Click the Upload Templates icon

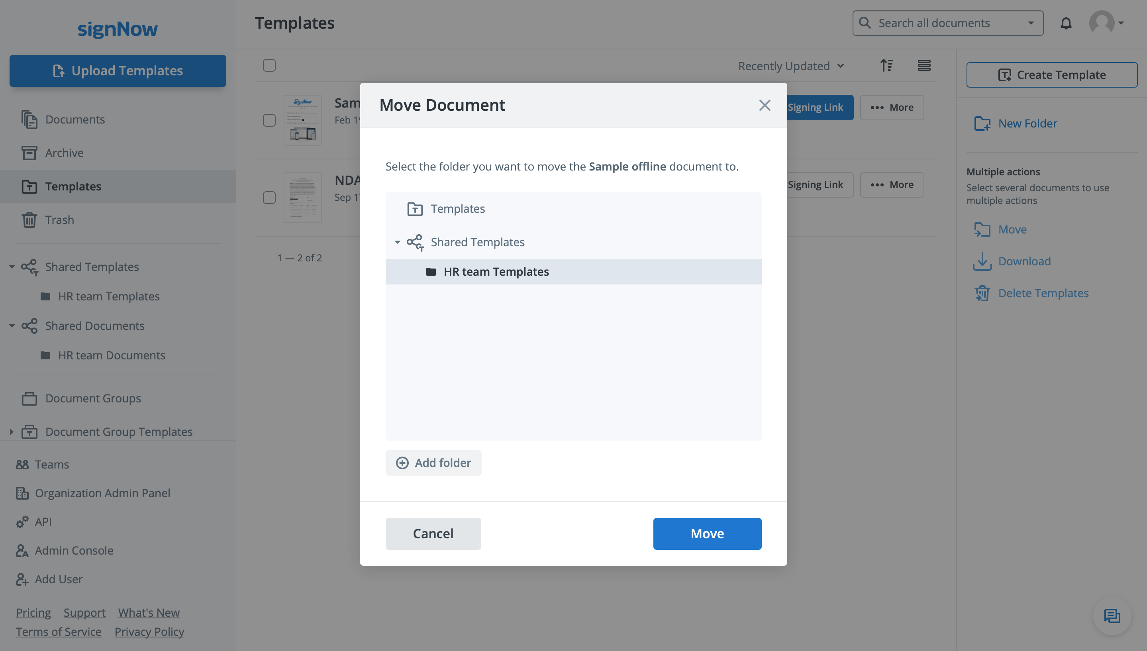pos(59,70)
